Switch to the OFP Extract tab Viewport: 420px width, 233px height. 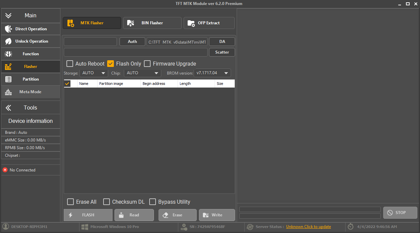(x=209, y=23)
